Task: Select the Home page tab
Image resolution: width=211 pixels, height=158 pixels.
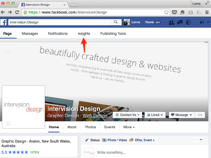Action: pyautogui.click(x=54, y=127)
